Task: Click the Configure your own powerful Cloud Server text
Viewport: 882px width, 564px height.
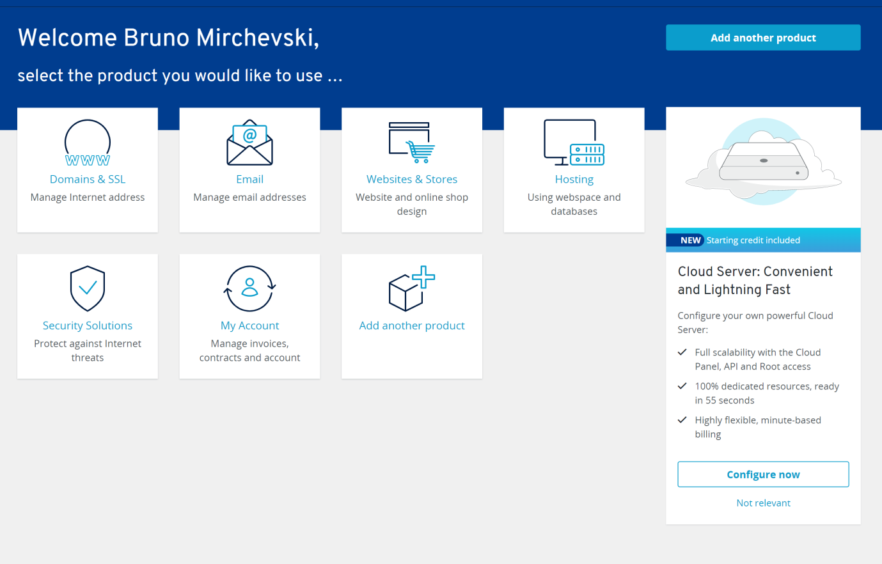Action: click(755, 323)
